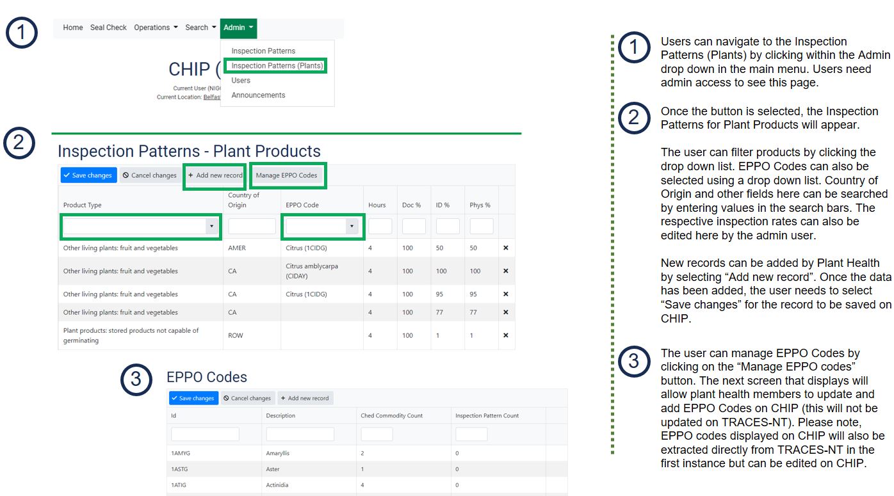This screenshot has height=496, width=894.
Task: Click the X on the 77% inspection row
Action: click(x=506, y=312)
